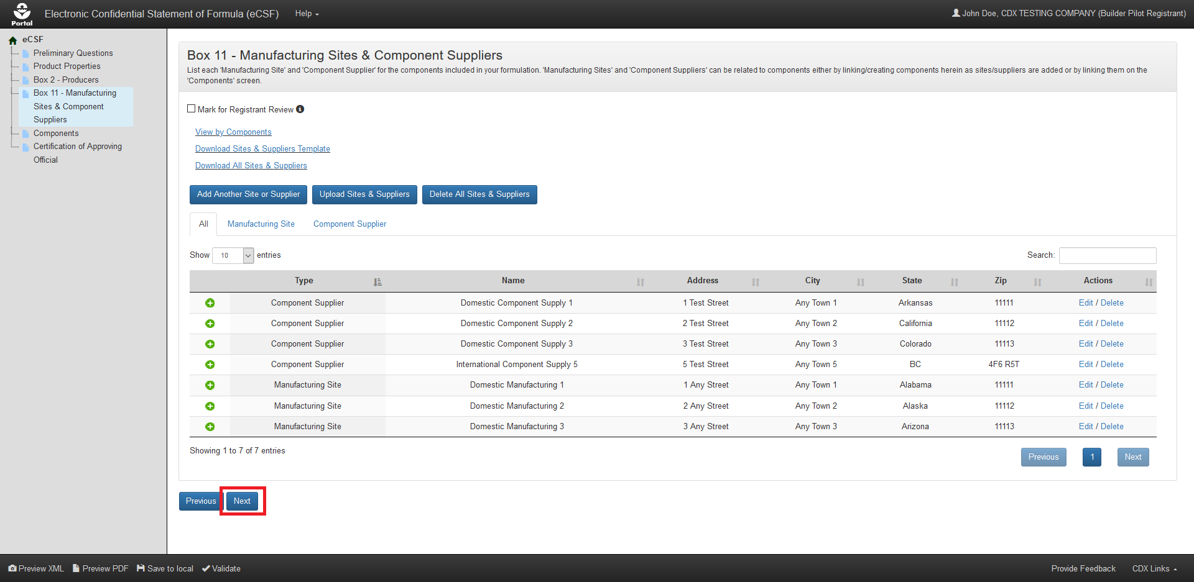Click the Preview XML camera icon
Screen dimensions: 1194x582
pos(12,568)
